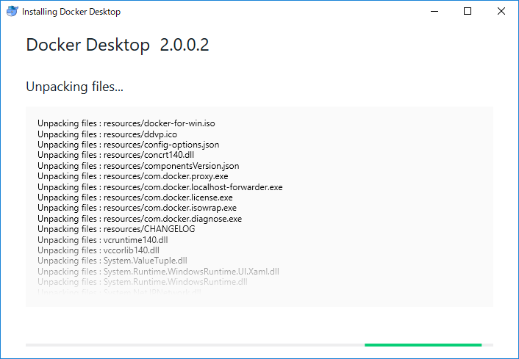
Task: Select log line resources/CHANGELOG
Action: click(116, 229)
